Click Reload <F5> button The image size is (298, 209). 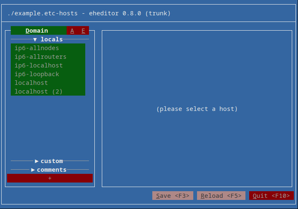221,196
